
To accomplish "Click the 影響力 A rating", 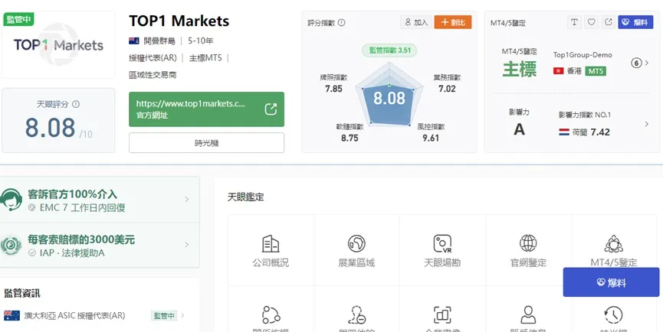I will [519, 129].
